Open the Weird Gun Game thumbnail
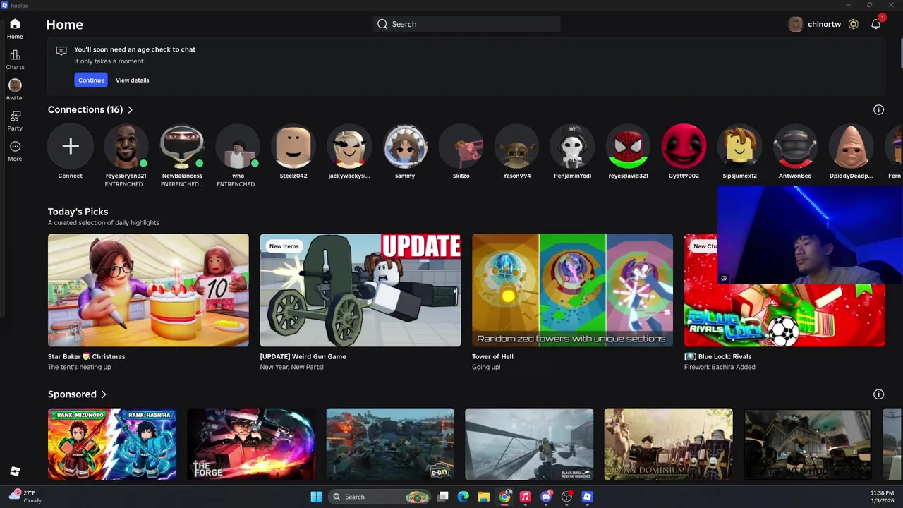Screen dimensions: 903x508 [360, 290]
